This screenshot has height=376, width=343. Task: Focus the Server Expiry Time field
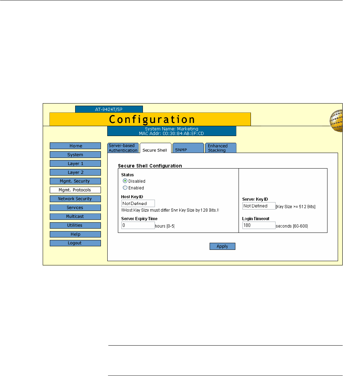tap(138, 225)
